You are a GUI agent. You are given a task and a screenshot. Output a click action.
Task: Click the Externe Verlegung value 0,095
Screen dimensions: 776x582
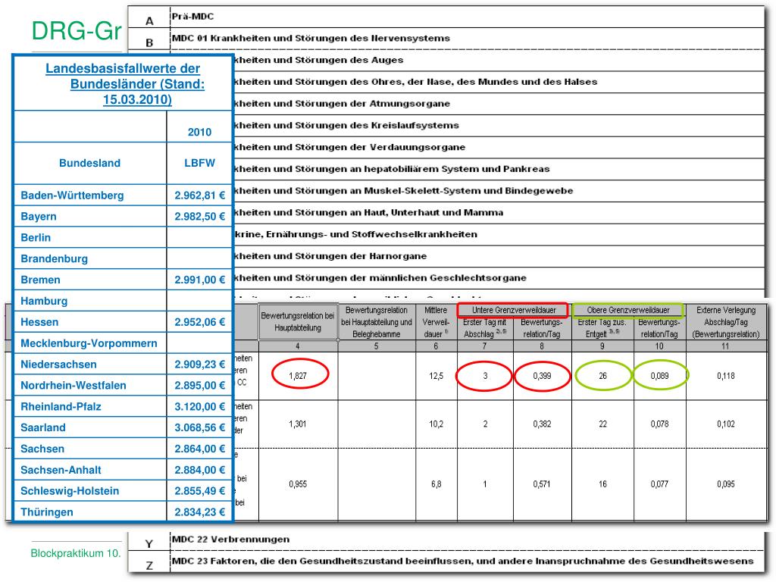(x=726, y=484)
